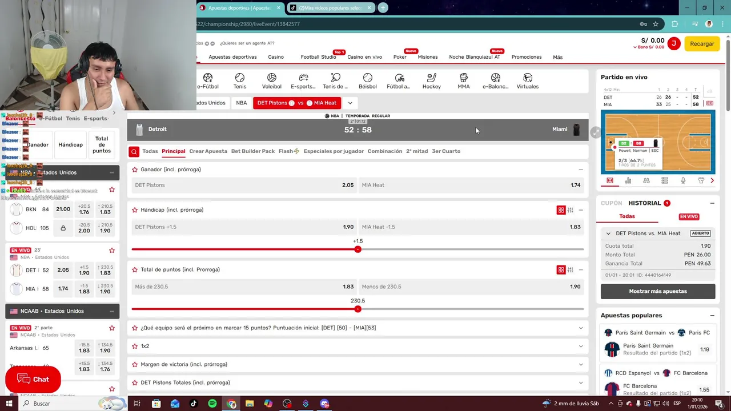
Task: Select the Fútbol americano icon
Action: coord(399,78)
